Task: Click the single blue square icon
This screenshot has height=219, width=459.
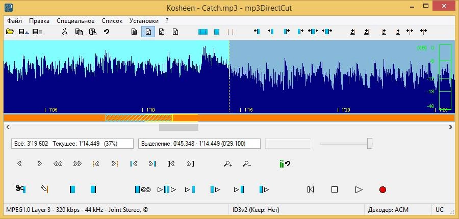Action: (x=217, y=32)
